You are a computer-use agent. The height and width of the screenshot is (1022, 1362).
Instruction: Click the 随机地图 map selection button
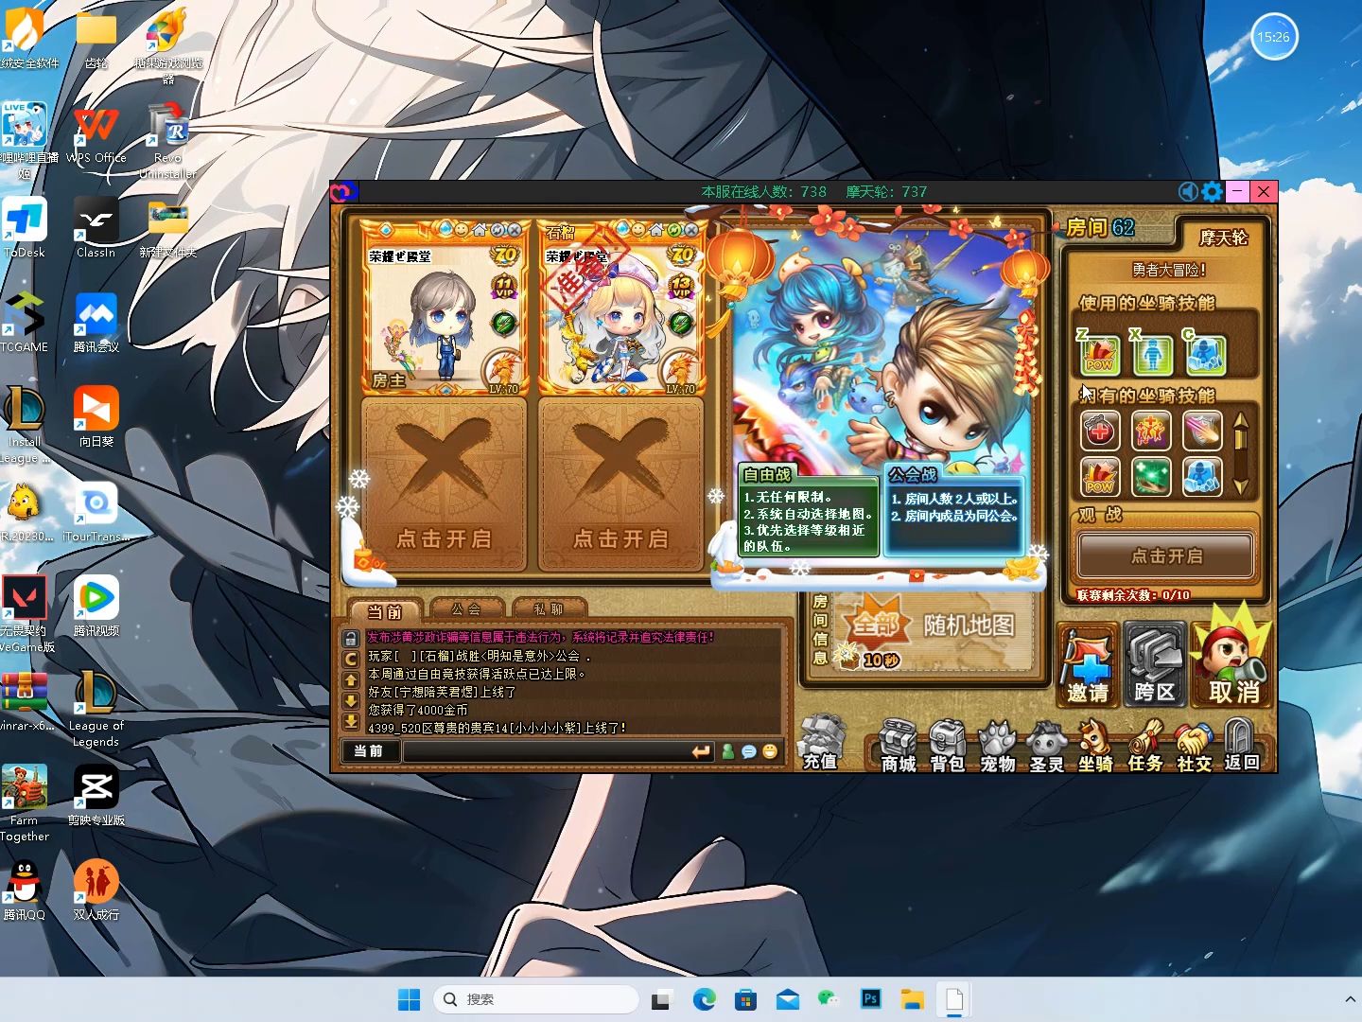969,626
